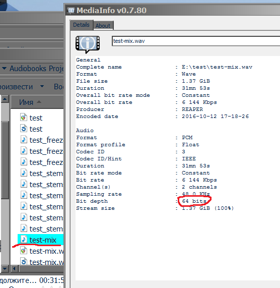
Task: Select the second test_freez file name
Action: pos(46,151)
